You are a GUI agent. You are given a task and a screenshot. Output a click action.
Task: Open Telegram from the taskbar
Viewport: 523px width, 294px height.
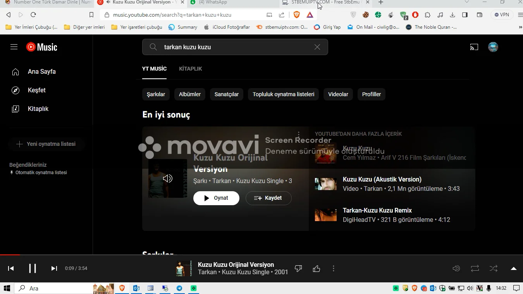pos(179,288)
